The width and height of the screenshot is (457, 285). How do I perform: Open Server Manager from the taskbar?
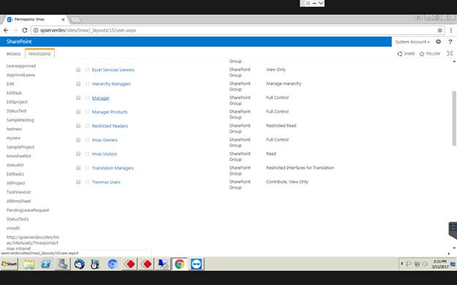coord(63,265)
